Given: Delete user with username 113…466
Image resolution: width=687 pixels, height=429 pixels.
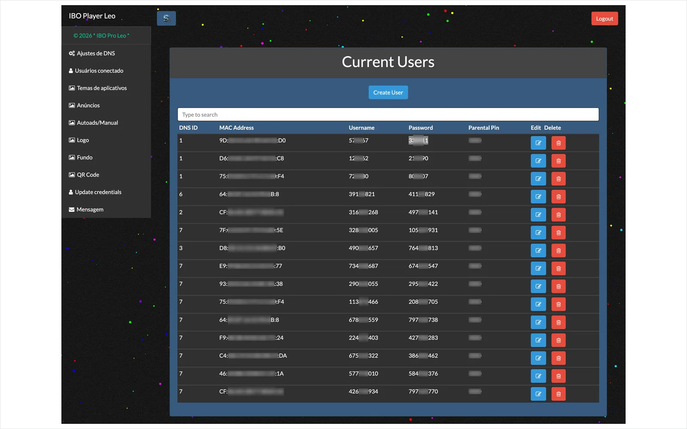Looking at the screenshot, I should click(558, 304).
